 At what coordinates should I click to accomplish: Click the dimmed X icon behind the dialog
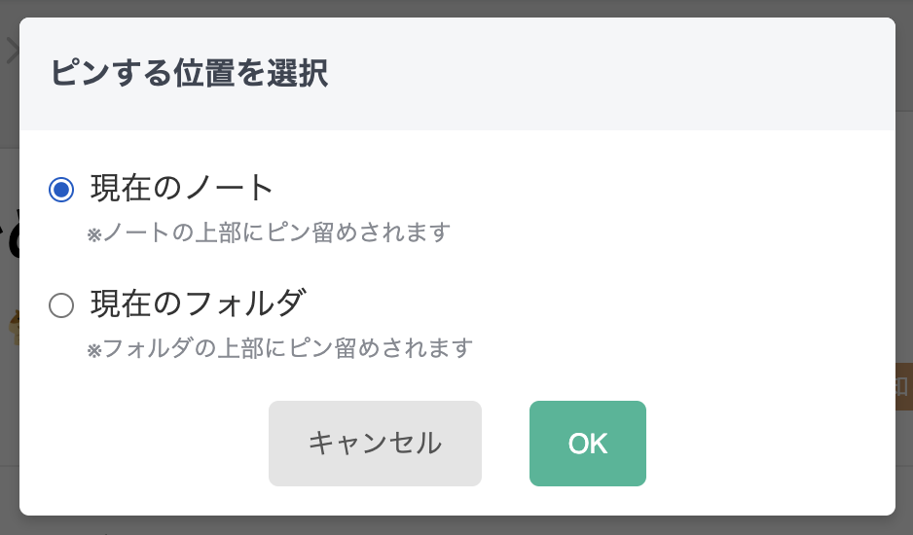tap(11, 51)
